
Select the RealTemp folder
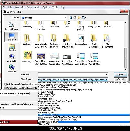point(28,25)
